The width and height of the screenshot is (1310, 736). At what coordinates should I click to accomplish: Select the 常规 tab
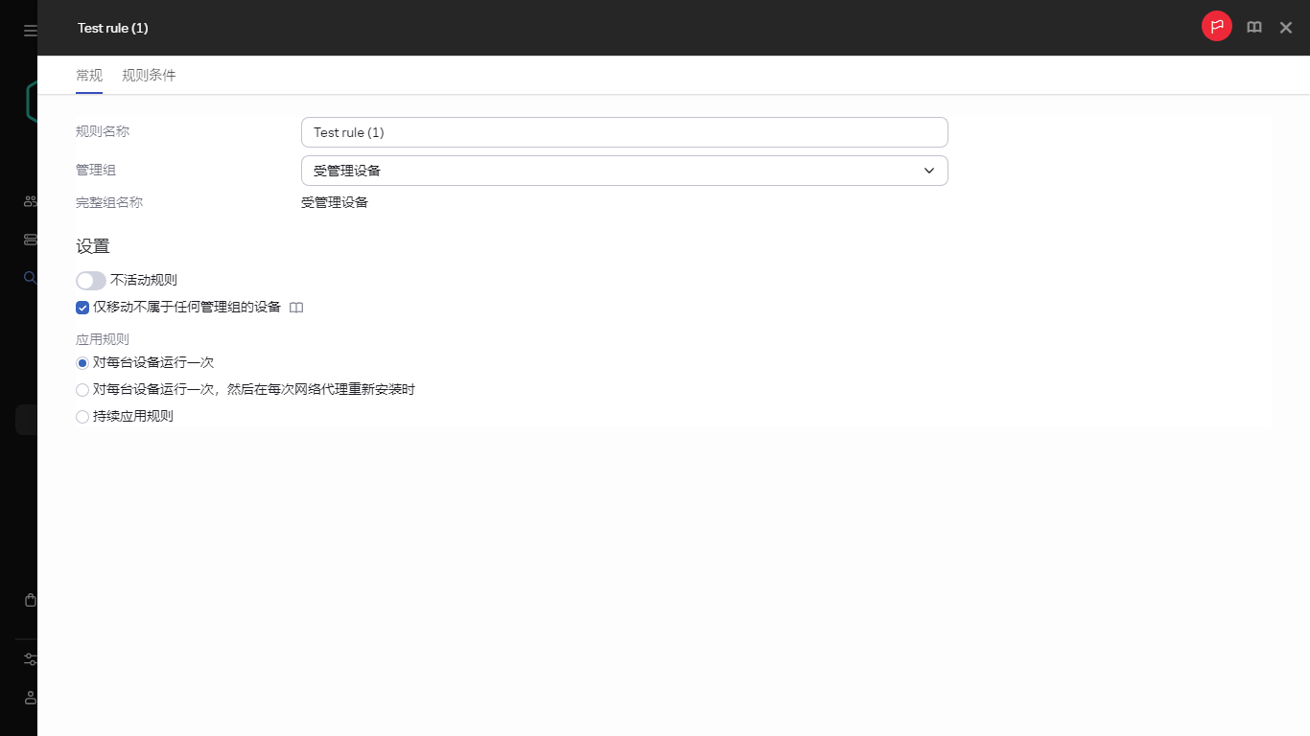click(x=88, y=75)
